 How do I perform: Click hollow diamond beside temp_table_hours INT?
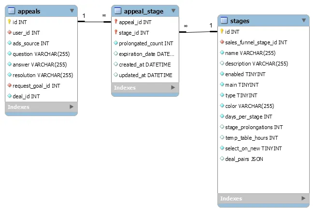tap(222, 137)
